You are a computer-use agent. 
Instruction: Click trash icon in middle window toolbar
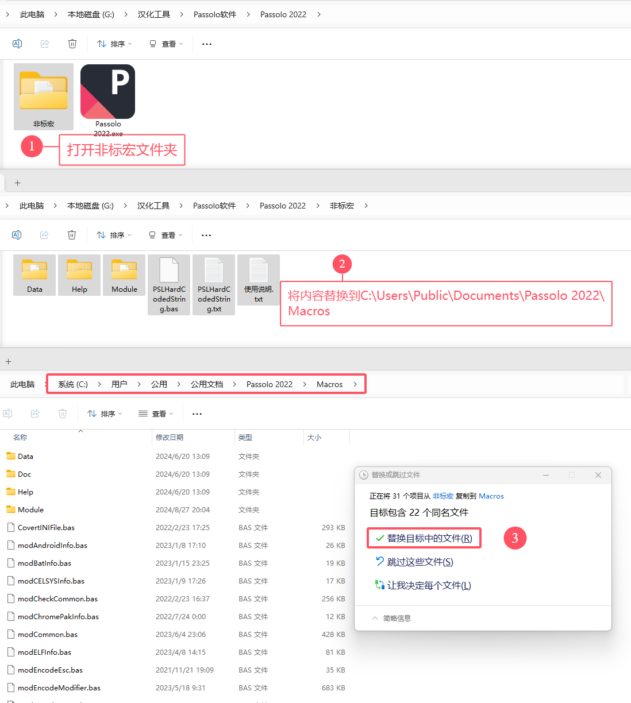[x=72, y=235]
